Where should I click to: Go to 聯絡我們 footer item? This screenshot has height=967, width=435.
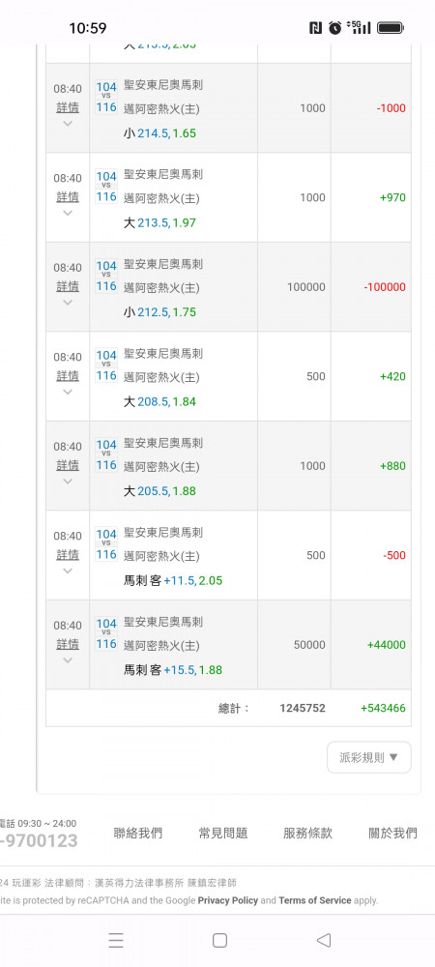click(x=138, y=834)
